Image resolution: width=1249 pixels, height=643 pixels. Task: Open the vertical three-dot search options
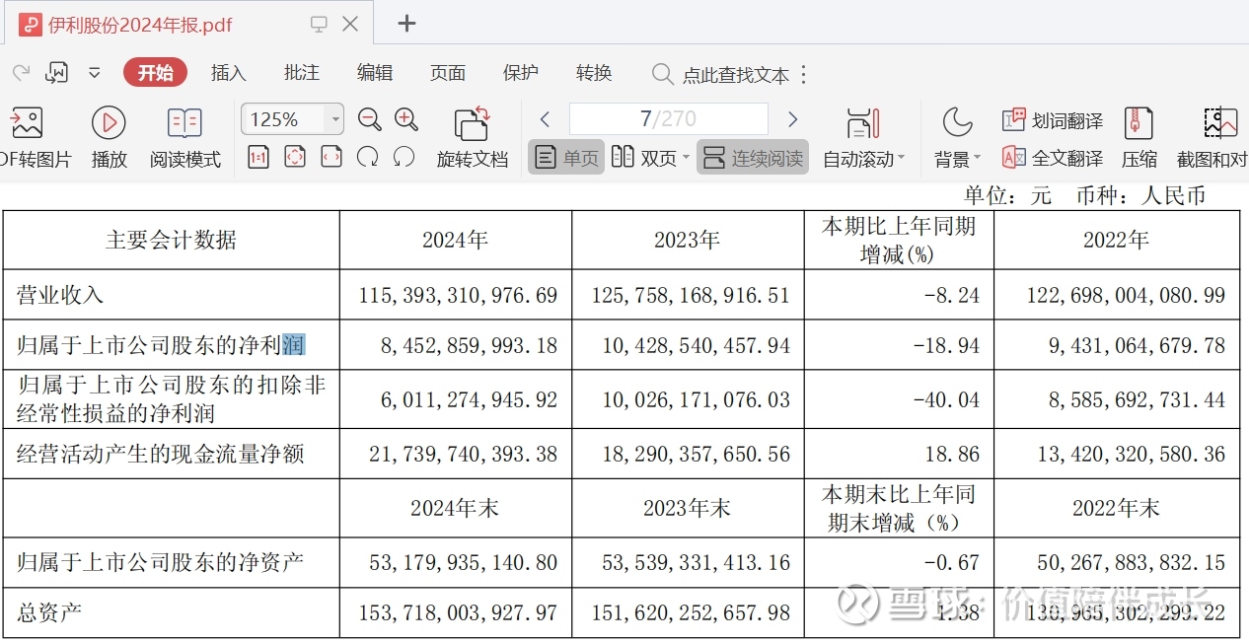[803, 75]
